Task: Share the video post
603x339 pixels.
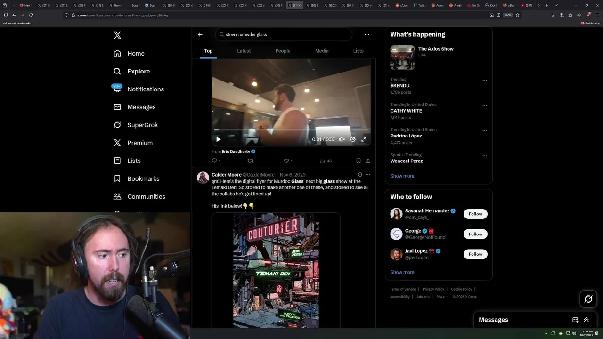Action: coord(368,161)
